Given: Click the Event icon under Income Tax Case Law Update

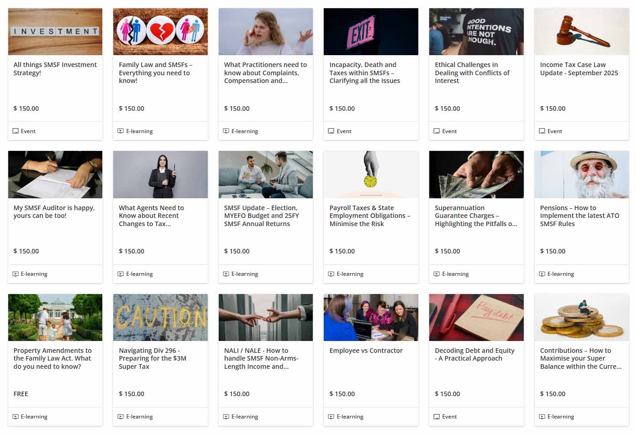Looking at the screenshot, I should [542, 131].
